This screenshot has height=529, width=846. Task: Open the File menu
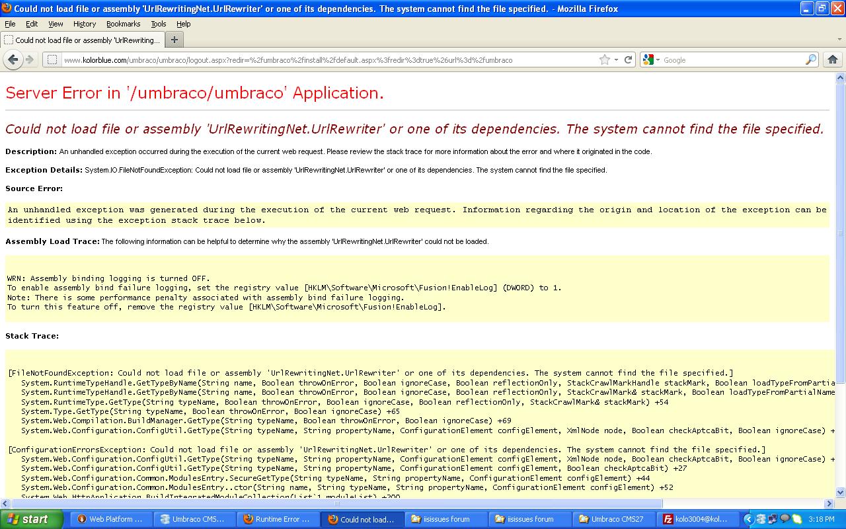click(x=10, y=24)
